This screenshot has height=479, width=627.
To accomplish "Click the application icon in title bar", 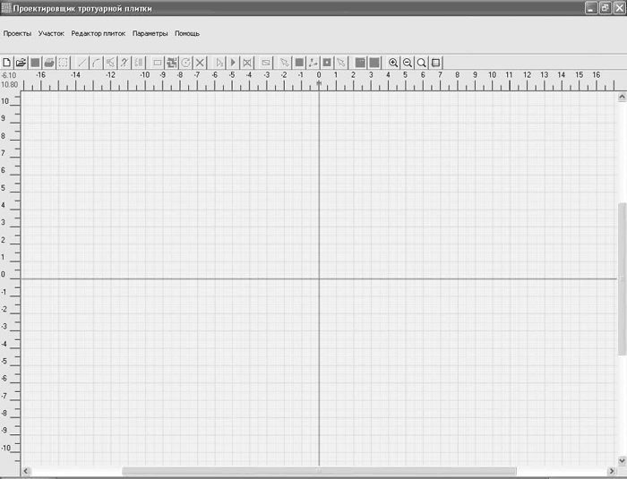I will [x=6, y=8].
